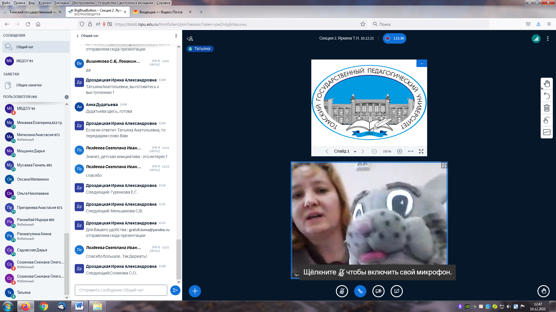556x312 pixels.
Task: Open the Windows Start menu
Action: [x=8, y=306]
